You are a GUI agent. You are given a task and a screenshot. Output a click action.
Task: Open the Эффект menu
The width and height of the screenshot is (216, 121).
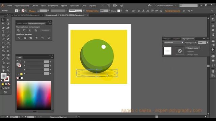click(x=64, y=6)
